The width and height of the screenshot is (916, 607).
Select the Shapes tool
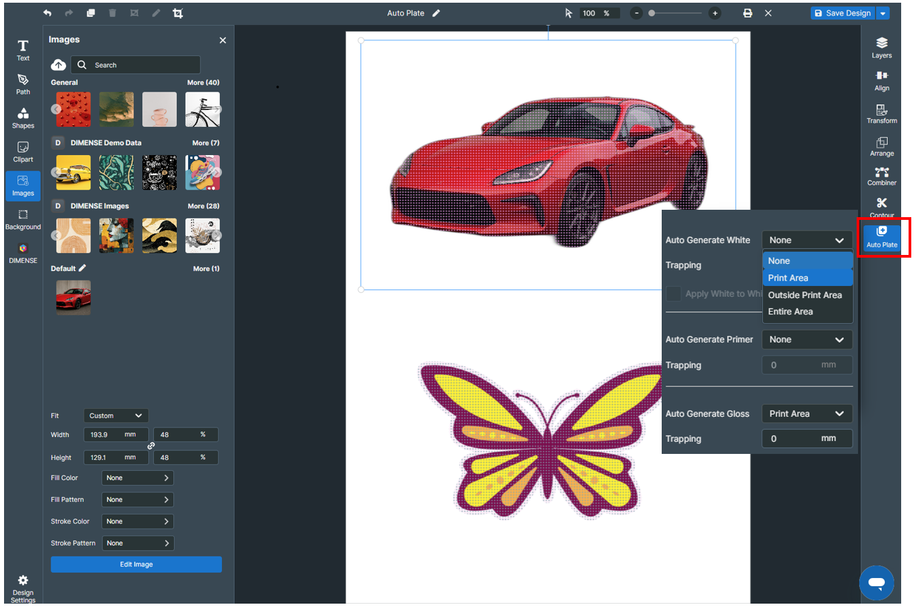coord(23,118)
